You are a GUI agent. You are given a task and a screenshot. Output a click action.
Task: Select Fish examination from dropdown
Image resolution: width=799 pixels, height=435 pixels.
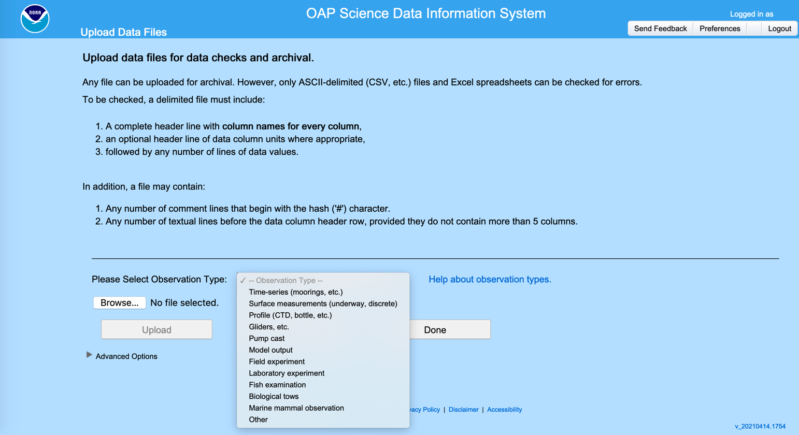[x=277, y=385]
